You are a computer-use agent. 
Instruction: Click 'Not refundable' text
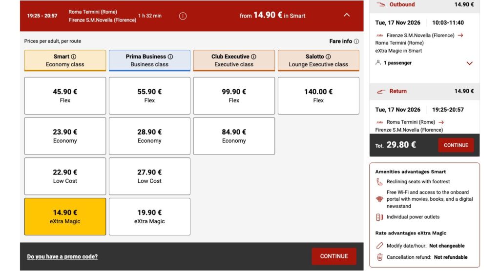point(451,257)
